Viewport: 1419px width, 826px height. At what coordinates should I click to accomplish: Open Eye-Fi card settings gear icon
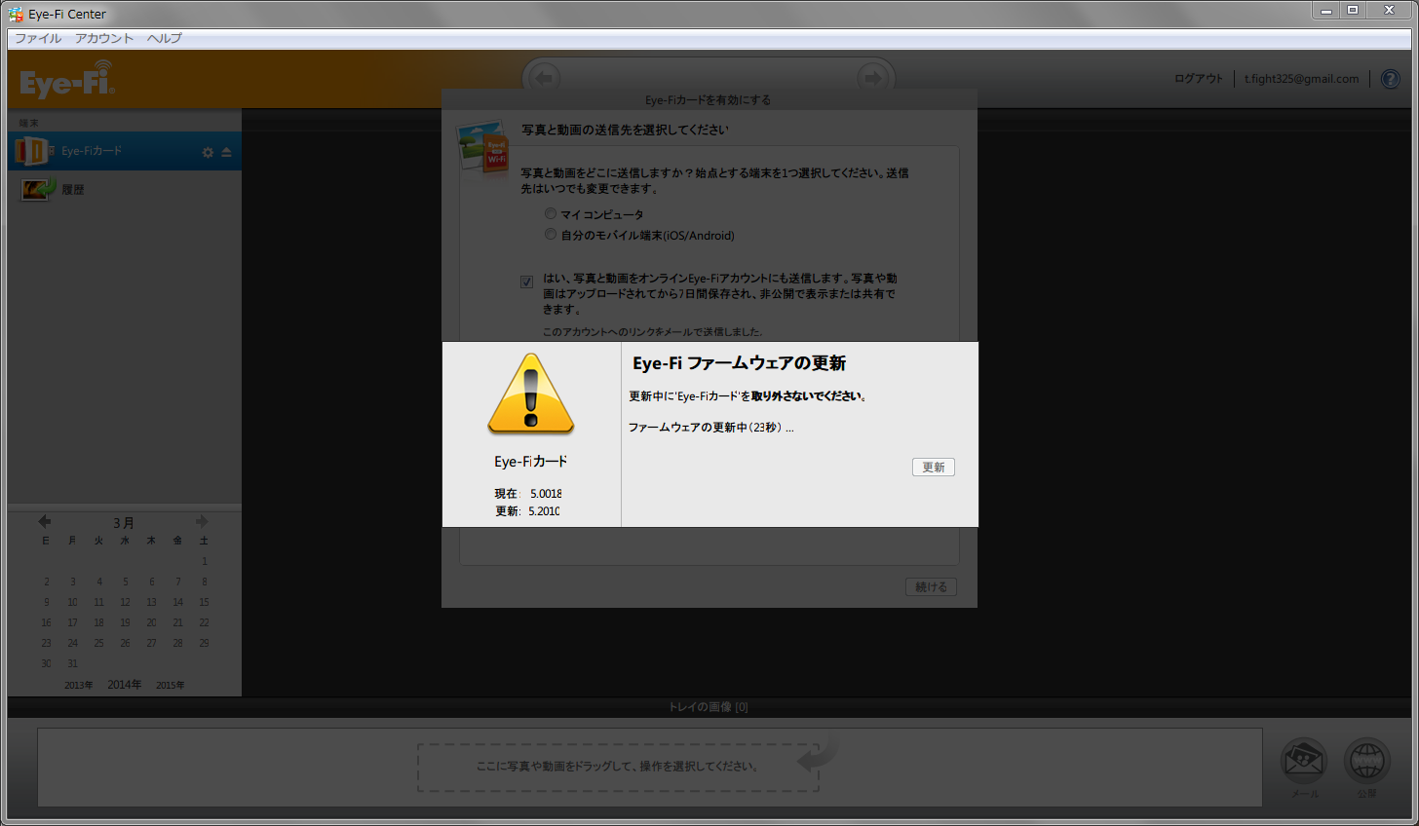click(x=208, y=152)
